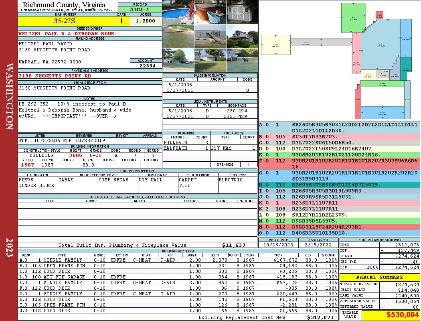Click building section B.0 OPEN FRAME PCH row
421x321 pixels.
pyautogui.click(x=178, y=266)
